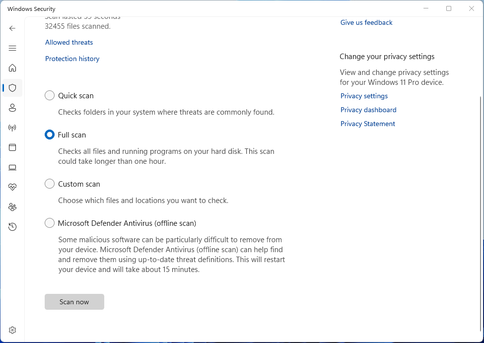Select the Quick scan radio button

point(49,95)
